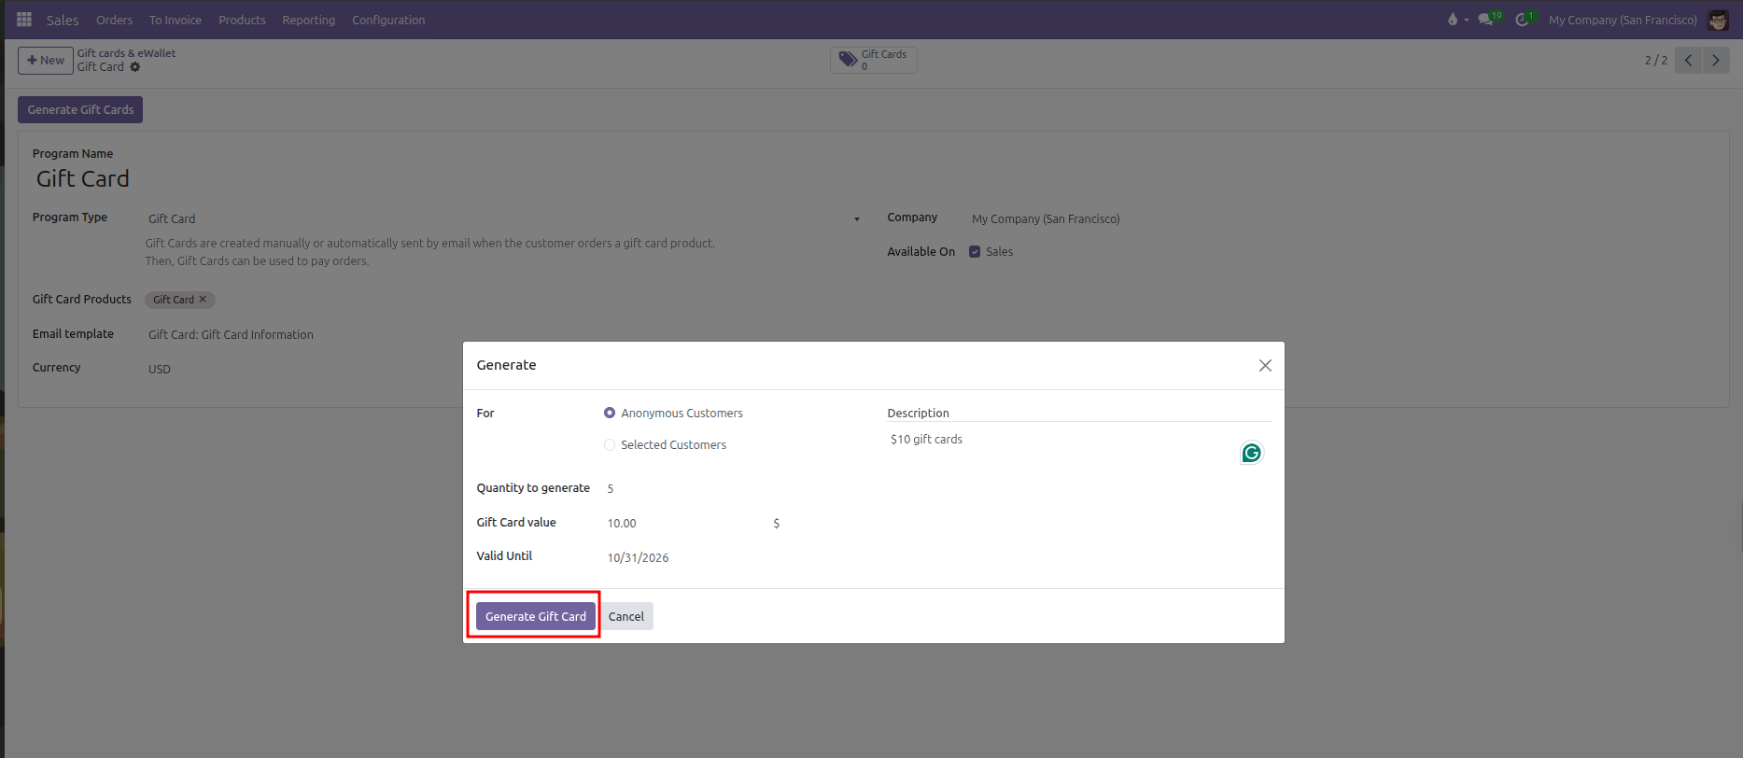Follow the Gift cards & eWallet breadcrumb
Viewport: 1743px width, 758px height.
(126, 53)
